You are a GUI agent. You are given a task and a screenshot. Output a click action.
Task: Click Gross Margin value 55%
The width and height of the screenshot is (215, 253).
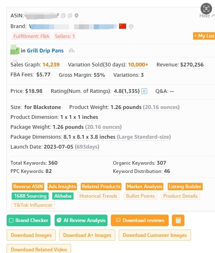pyautogui.click(x=99, y=75)
